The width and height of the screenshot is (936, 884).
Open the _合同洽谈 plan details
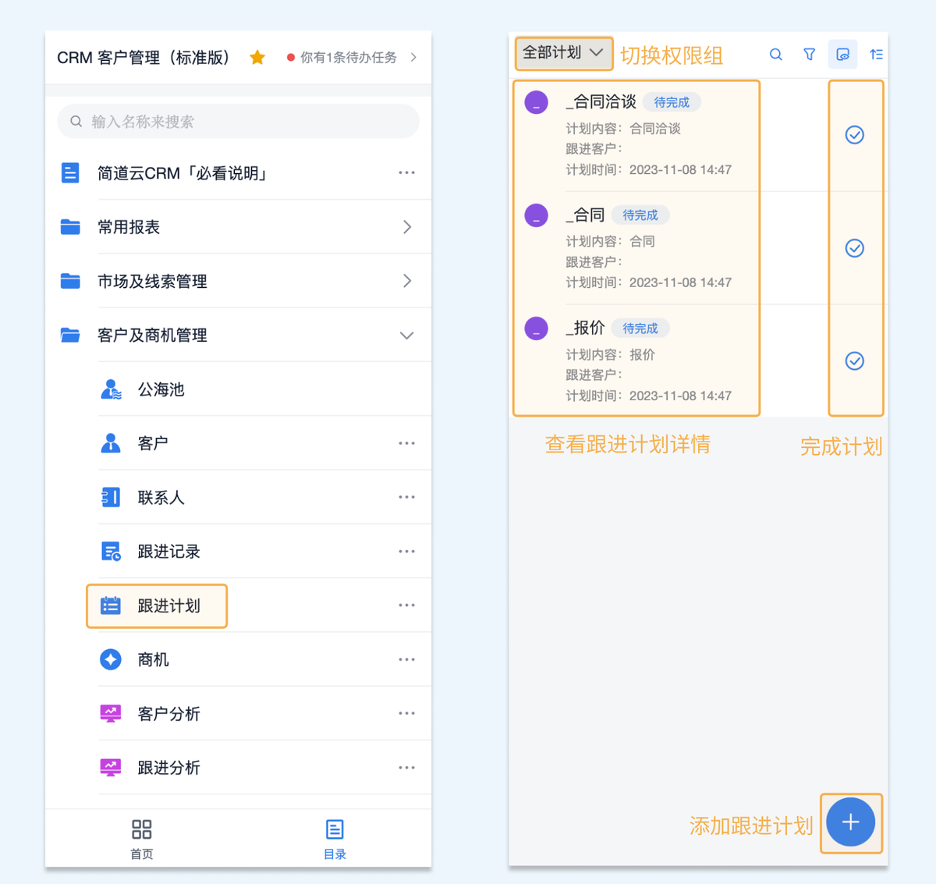click(636, 135)
